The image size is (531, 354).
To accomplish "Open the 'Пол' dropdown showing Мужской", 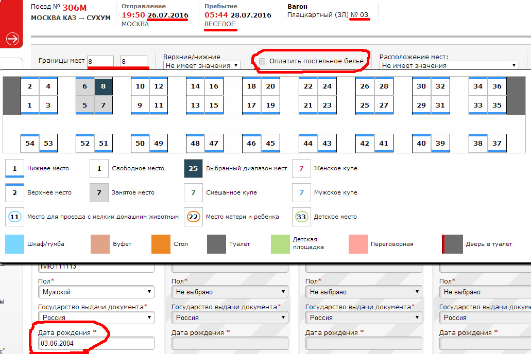I will (x=96, y=292).
